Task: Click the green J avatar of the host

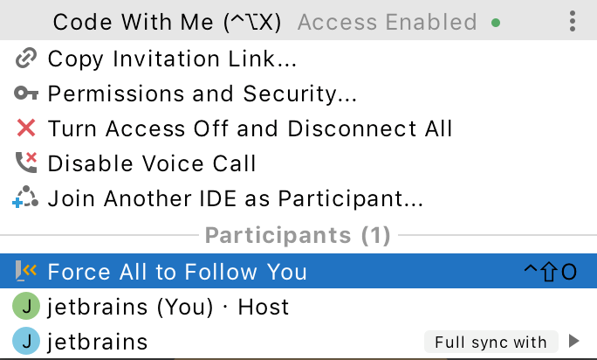Action: click(x=26, y=307)
